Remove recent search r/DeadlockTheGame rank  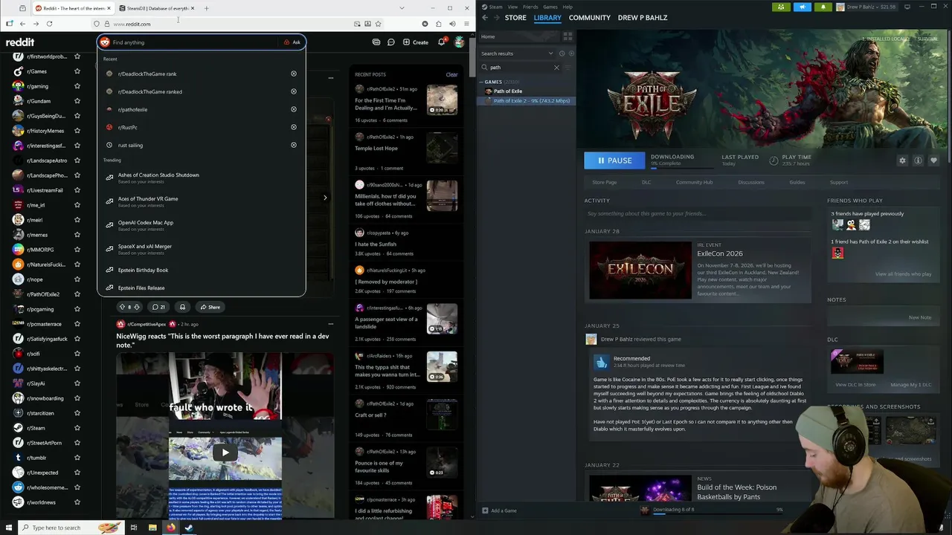point(294,74)
